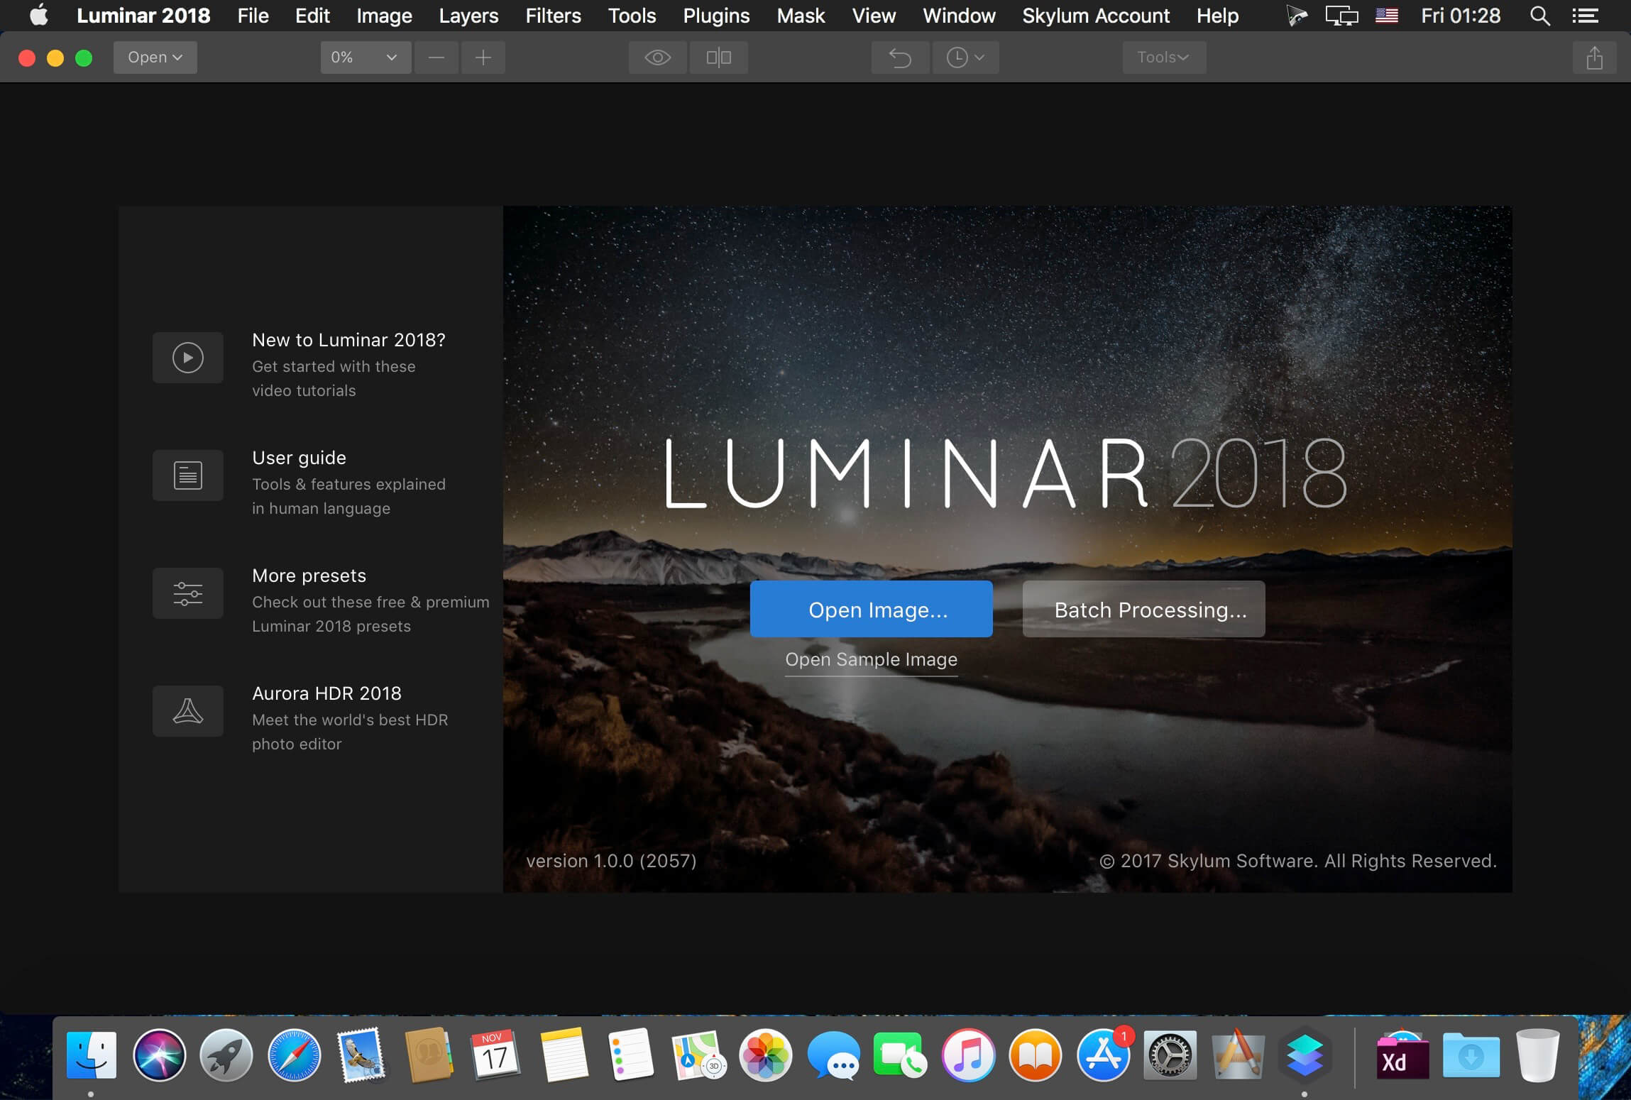
Task: Open the Help menu
Action: pos(1217,16)
